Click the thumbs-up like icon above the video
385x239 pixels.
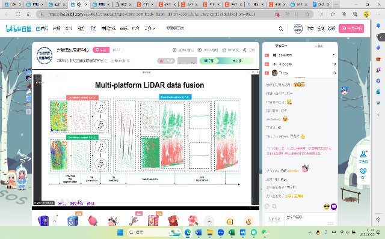pos(224,50)
